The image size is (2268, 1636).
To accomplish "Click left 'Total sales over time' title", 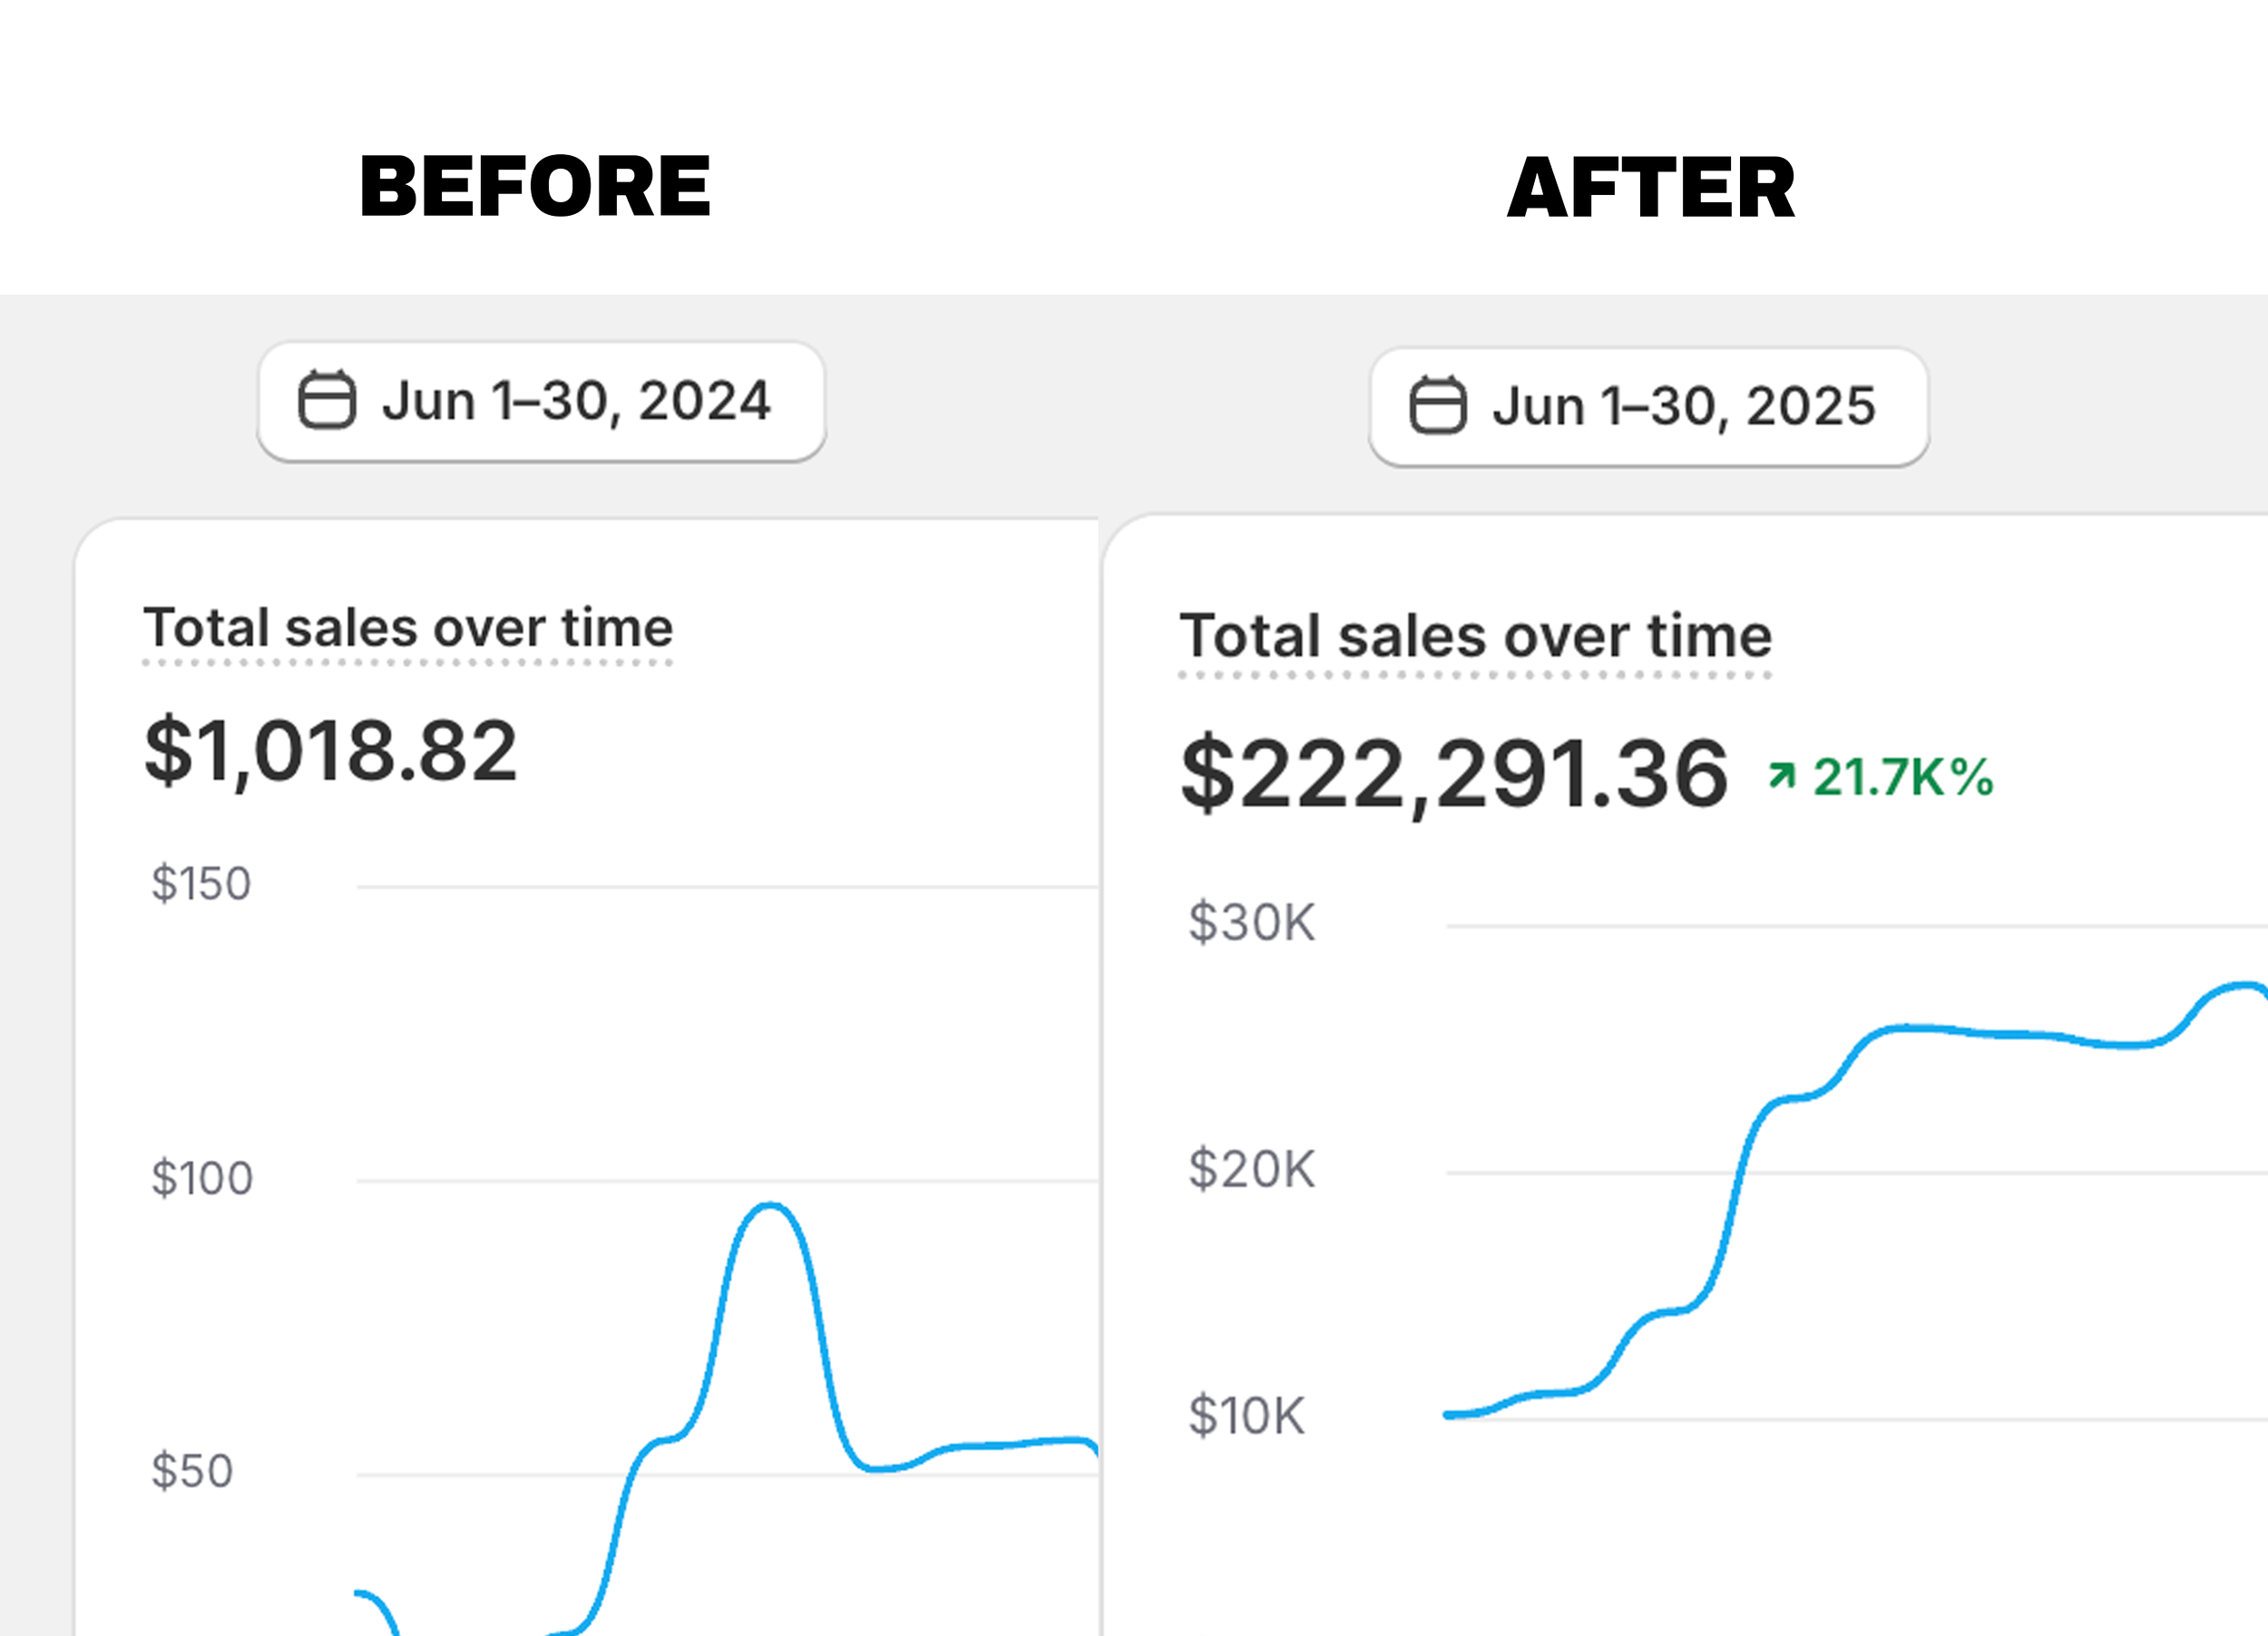I will (408, 628).
